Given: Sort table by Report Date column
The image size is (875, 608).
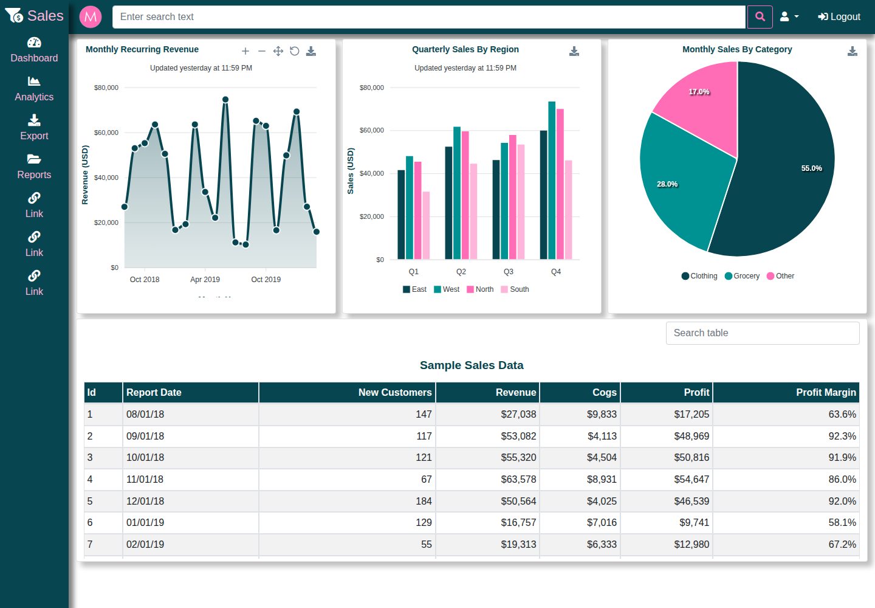Looking at the screenshot, I should pos(191,393).
